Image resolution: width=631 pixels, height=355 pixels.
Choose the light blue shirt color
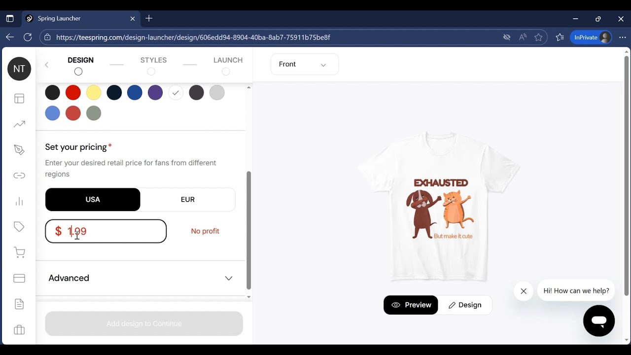tap(52, 113)
